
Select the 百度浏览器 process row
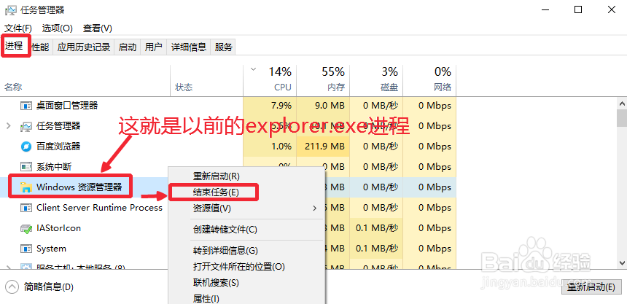pos(228,147)
